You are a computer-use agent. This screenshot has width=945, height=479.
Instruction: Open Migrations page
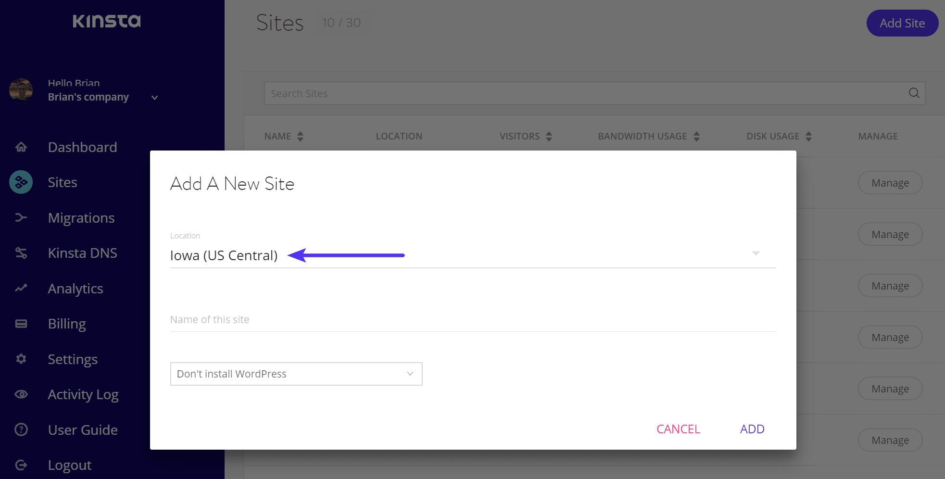coord(81,218)
